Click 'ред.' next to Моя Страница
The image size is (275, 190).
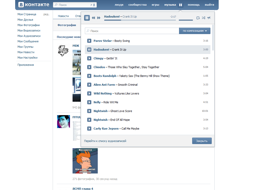click(x=46, y=14)
